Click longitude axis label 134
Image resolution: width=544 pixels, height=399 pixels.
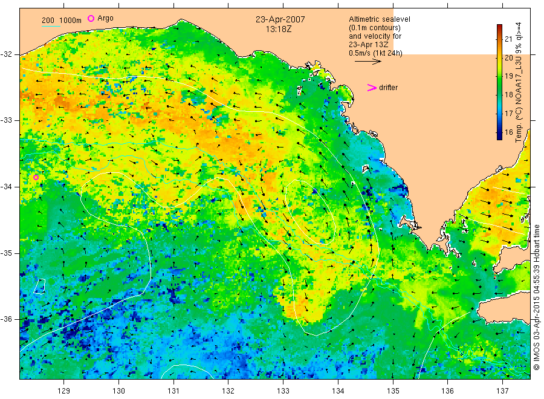[338, 391]
